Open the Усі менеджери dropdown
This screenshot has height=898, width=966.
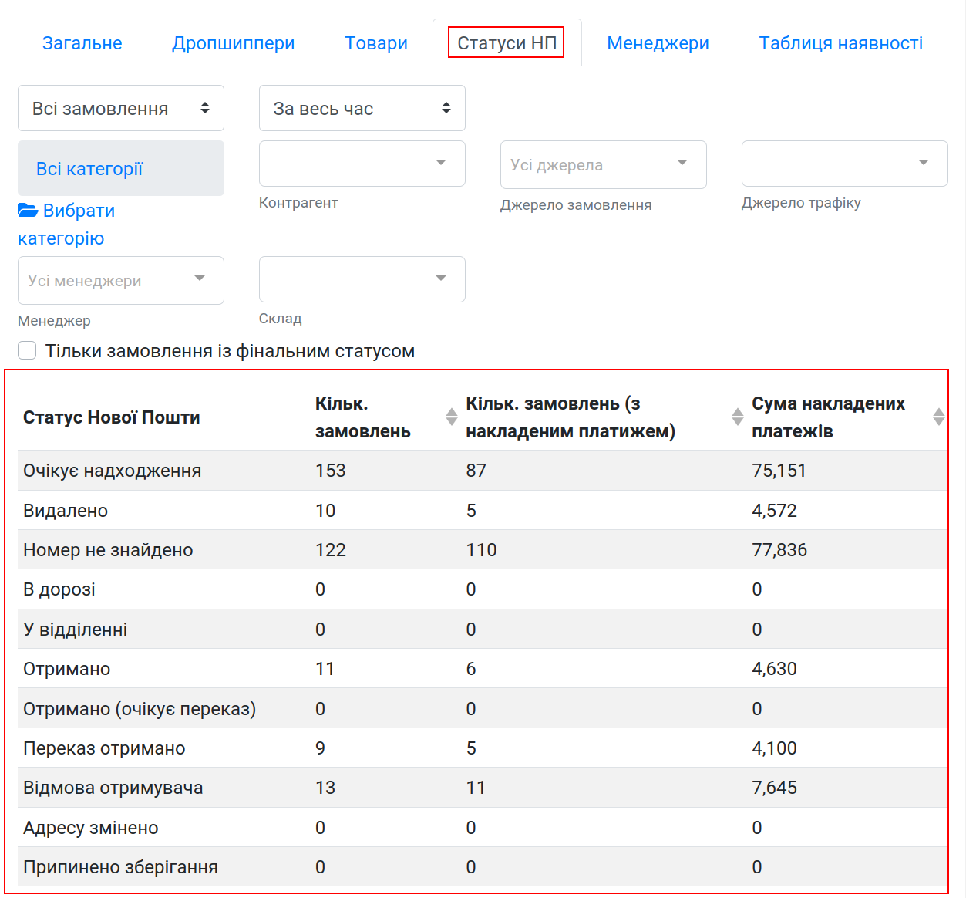[121, 280]
